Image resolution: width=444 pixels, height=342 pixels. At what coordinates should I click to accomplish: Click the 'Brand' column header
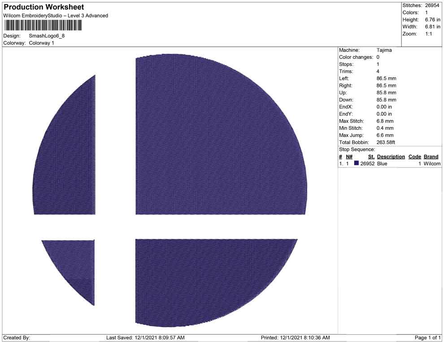click(431, 157)
